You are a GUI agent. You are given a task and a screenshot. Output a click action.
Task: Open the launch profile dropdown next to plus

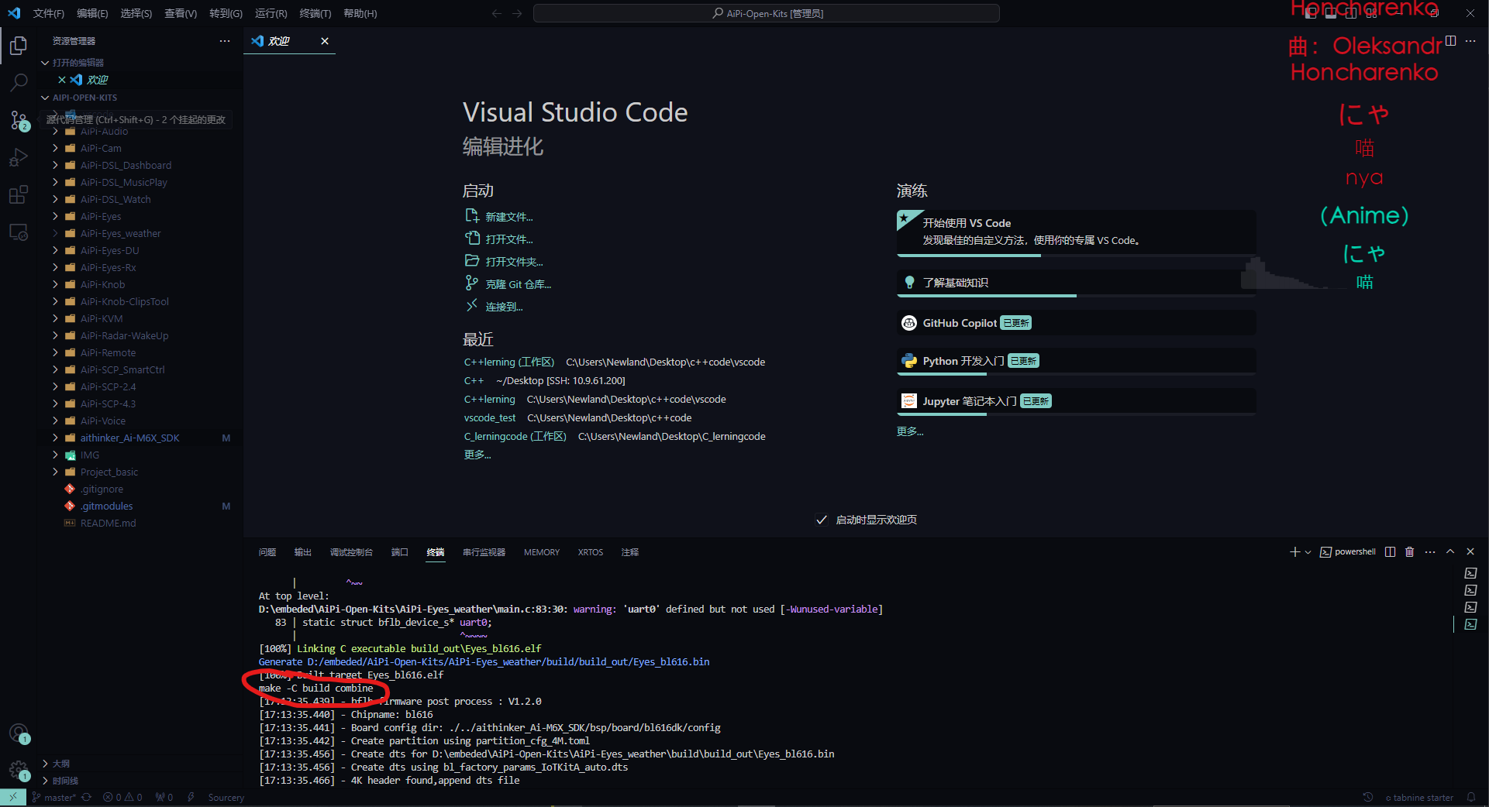coord(1308,551)
